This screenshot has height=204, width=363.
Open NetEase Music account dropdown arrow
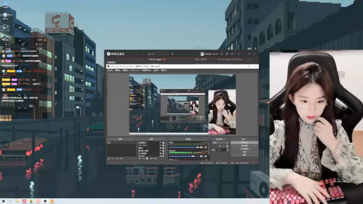coord(219,54)
